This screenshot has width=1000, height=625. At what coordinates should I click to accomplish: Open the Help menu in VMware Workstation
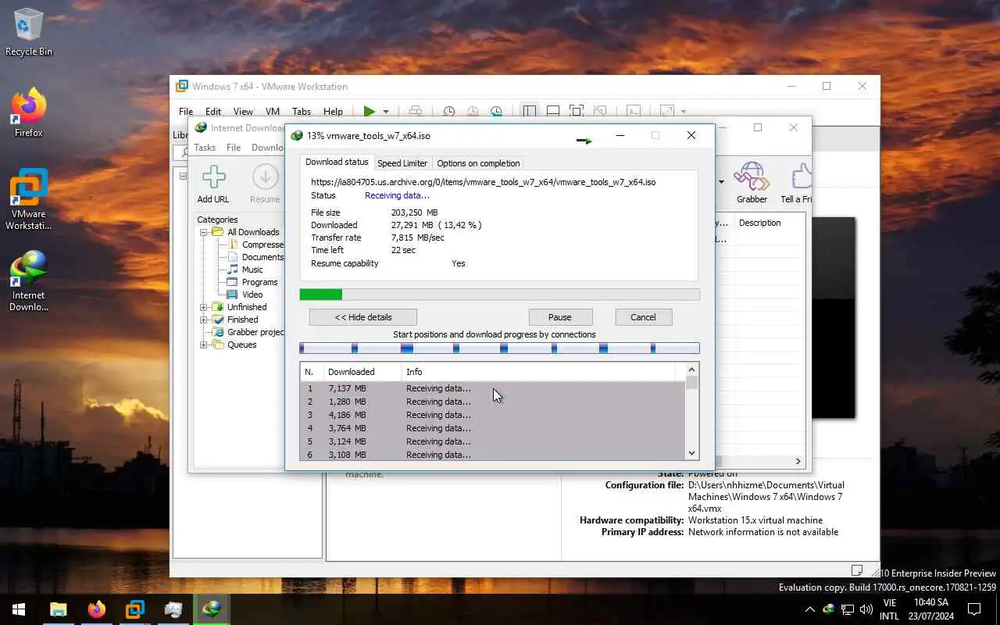[x=333, y=112]
